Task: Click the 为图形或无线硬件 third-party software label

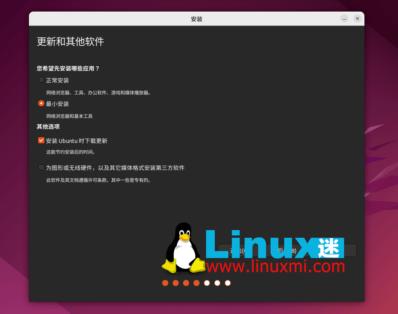Action: (x=115, y=168)
